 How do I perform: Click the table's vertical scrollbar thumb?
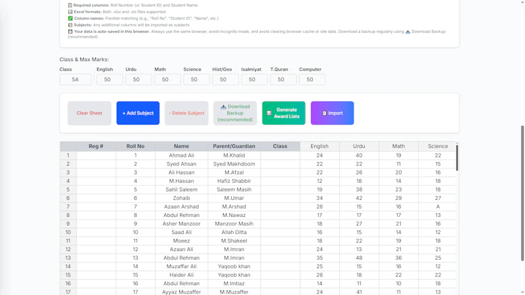click(x=457, y=158)
